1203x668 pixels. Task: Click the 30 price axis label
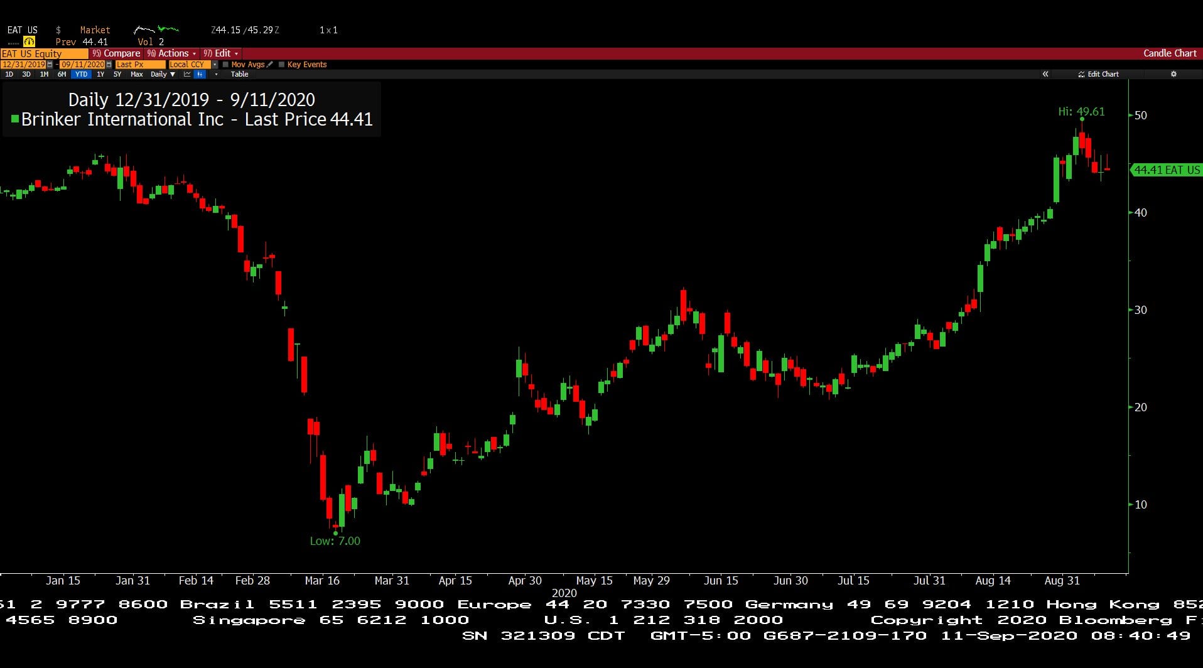click(x=1140, y=310)
